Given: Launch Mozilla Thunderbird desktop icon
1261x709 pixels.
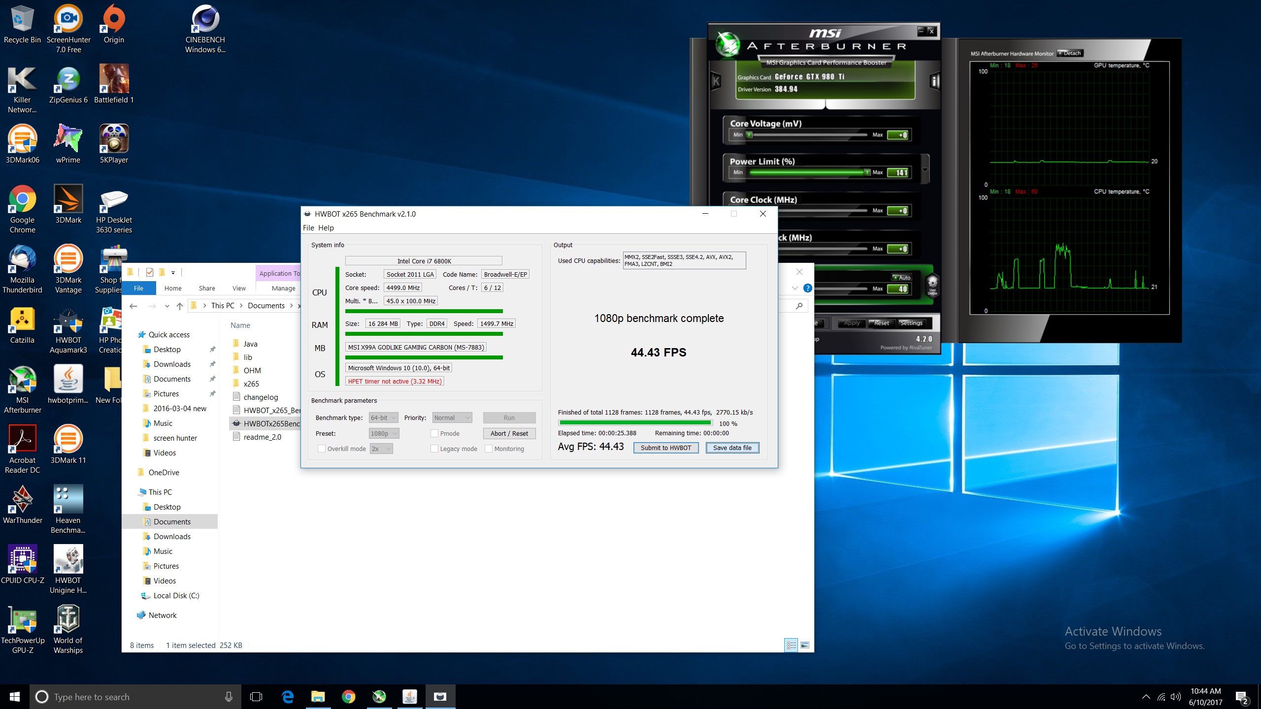Looking at the screenshot, I should [x=22, y=269].
